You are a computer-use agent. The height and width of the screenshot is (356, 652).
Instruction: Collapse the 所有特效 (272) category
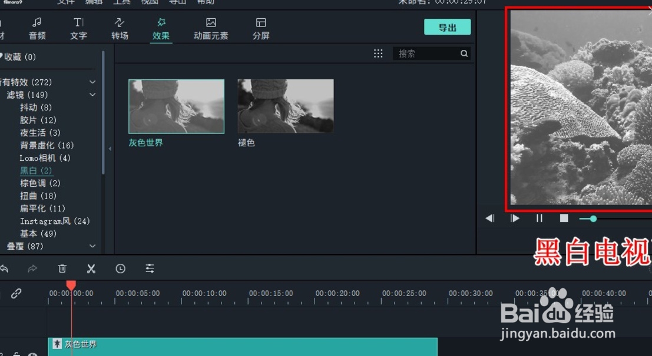(92, 82)
